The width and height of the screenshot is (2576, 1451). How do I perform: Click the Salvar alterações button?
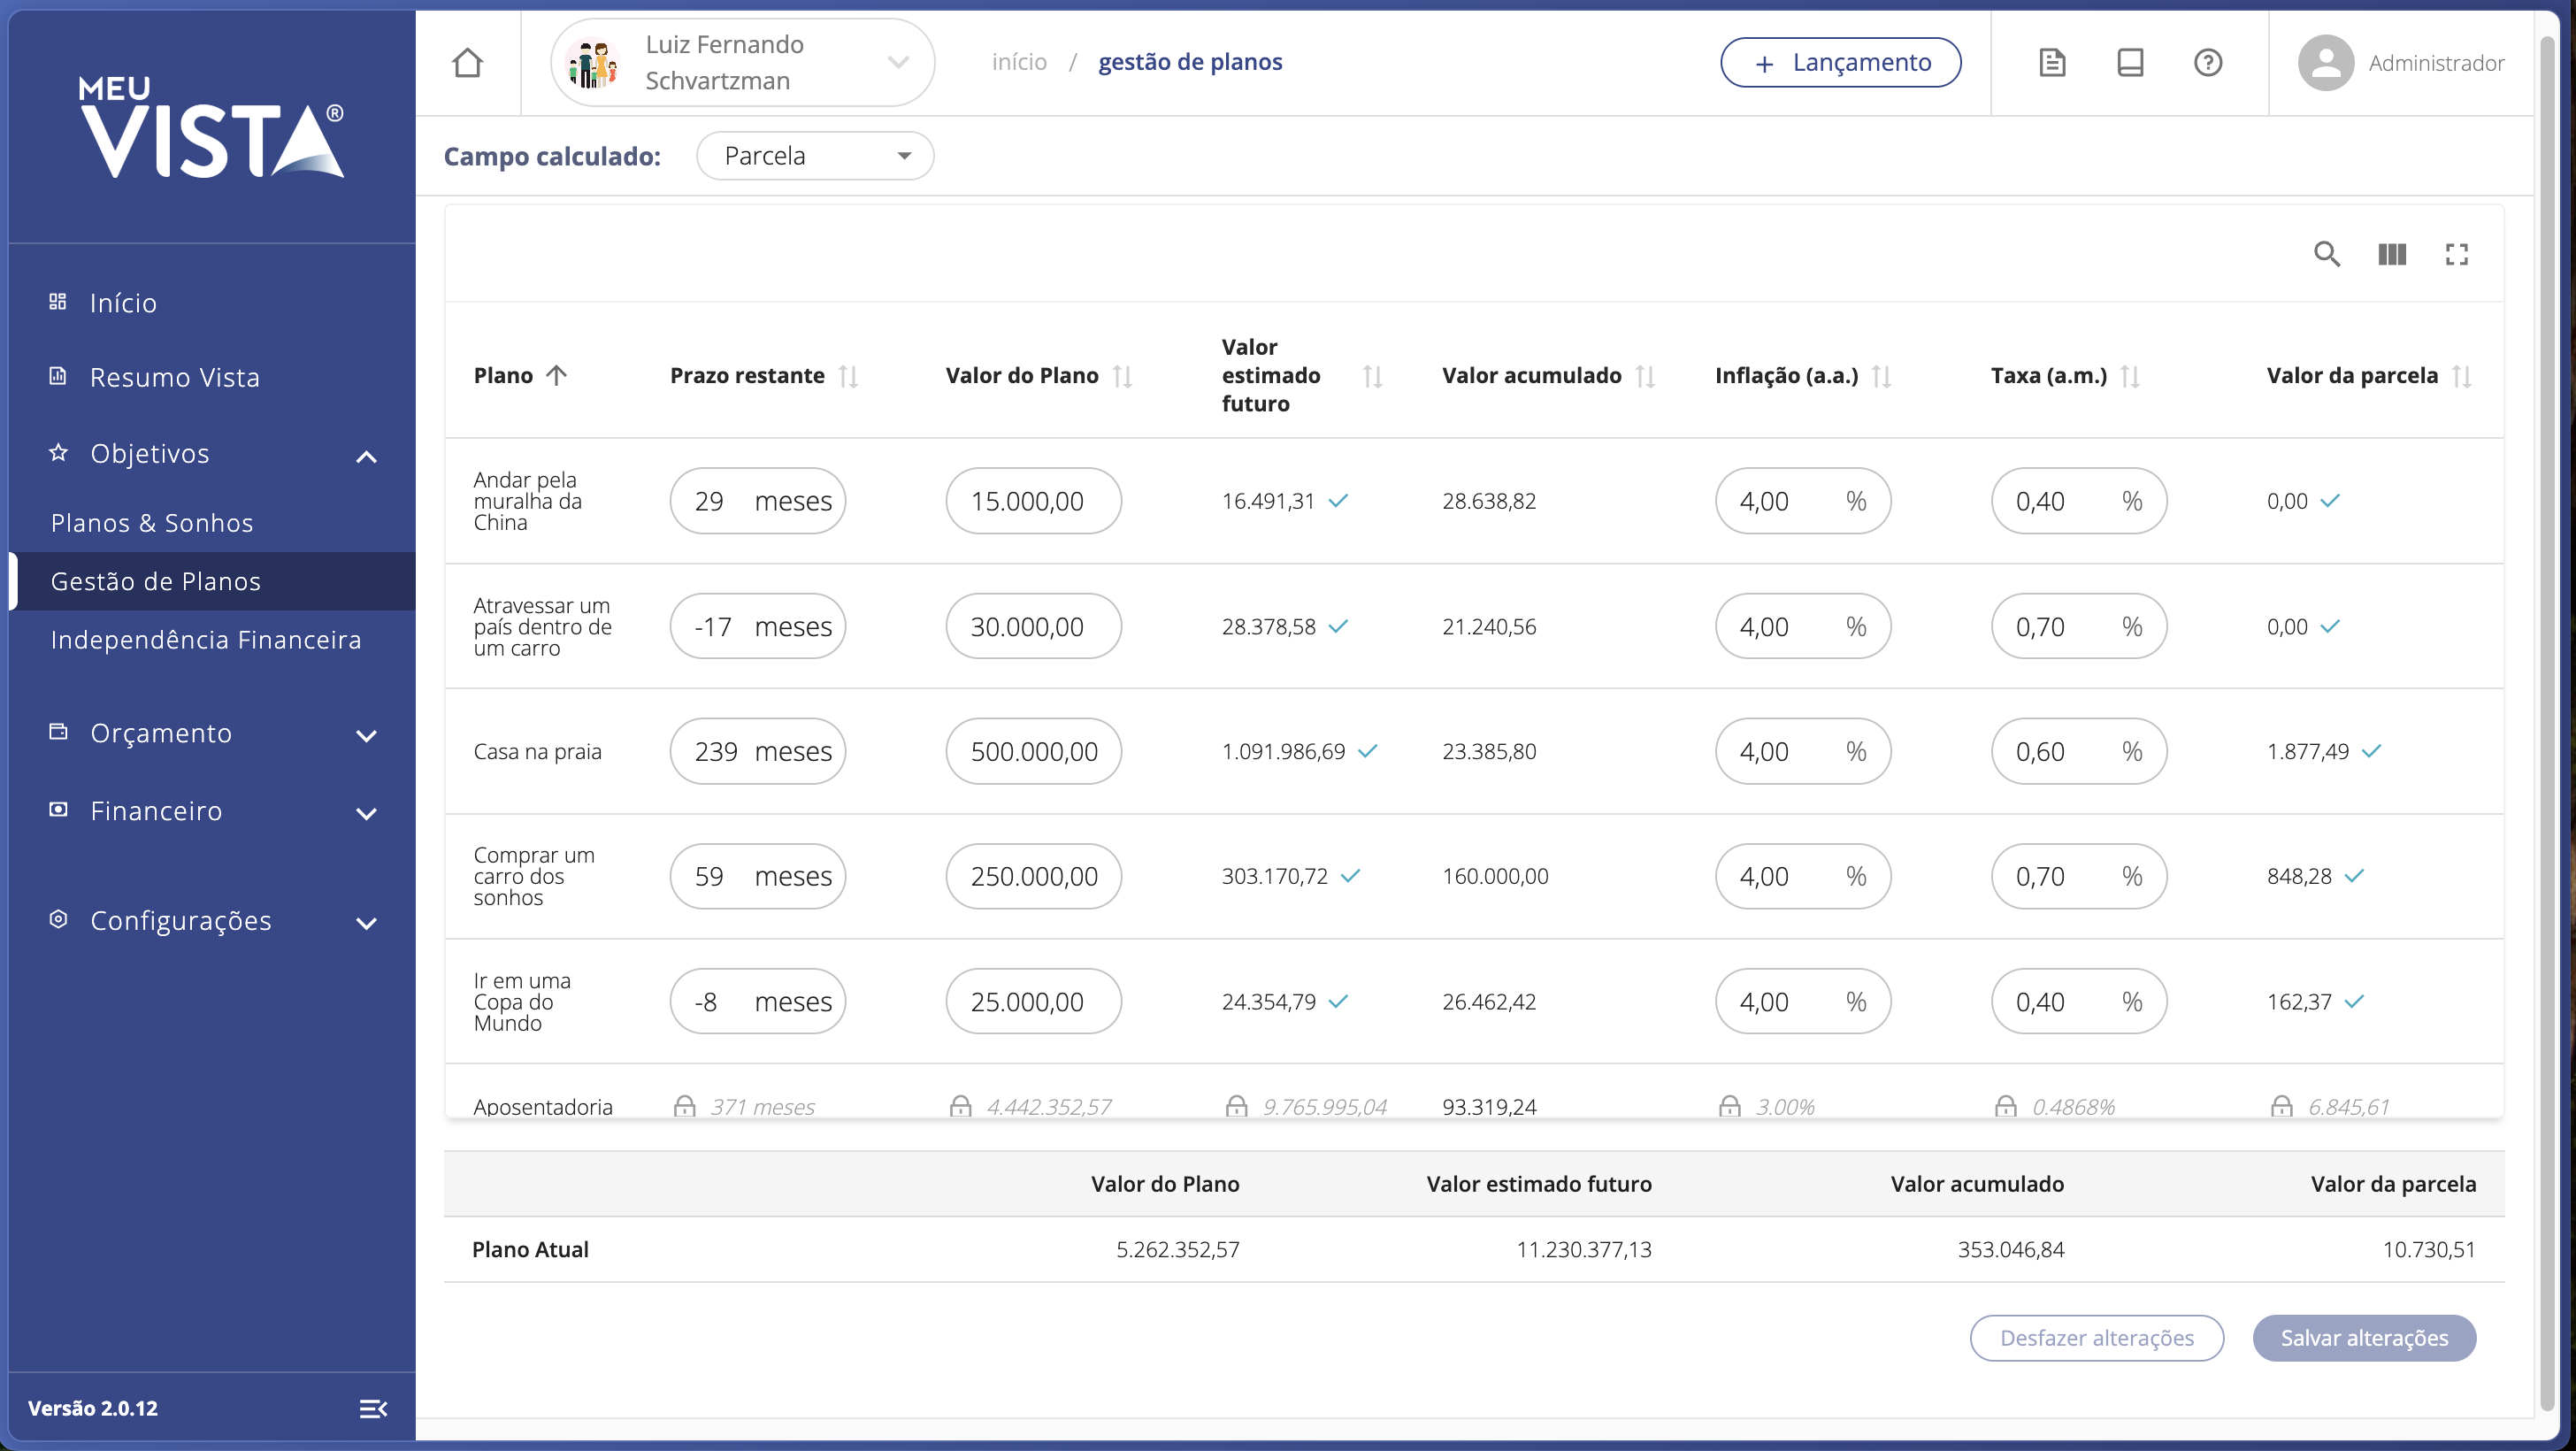pos(2364,1338)
